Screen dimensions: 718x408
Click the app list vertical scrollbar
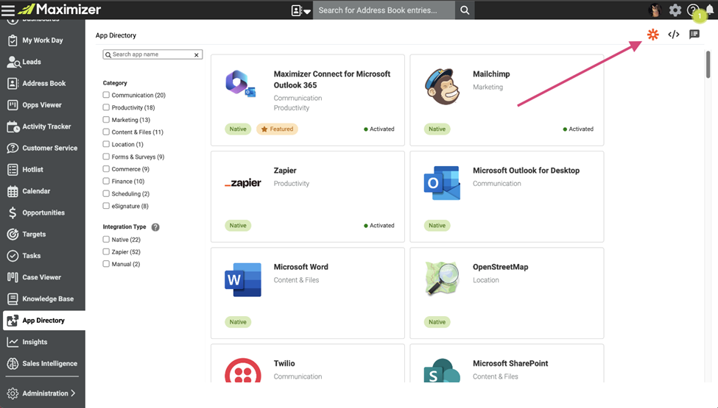pyautogui.click(x=708, y=65)
